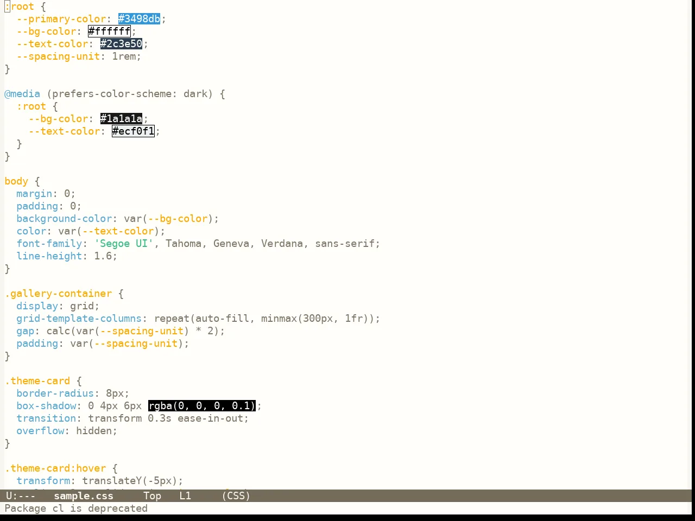Click the grid-template-columns property

coord(79,319)
